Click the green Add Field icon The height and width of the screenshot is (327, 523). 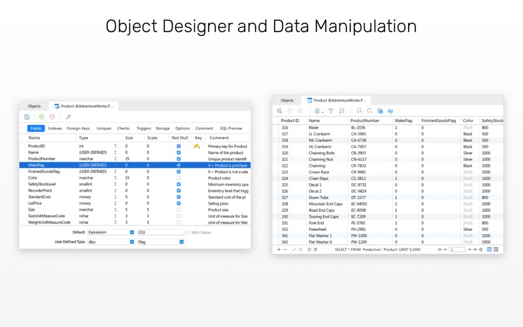[42, 117]
